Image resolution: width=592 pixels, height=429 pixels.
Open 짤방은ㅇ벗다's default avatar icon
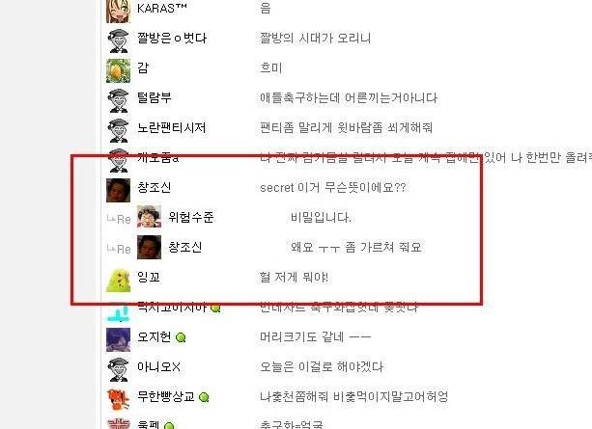click(x=118, y=40)
